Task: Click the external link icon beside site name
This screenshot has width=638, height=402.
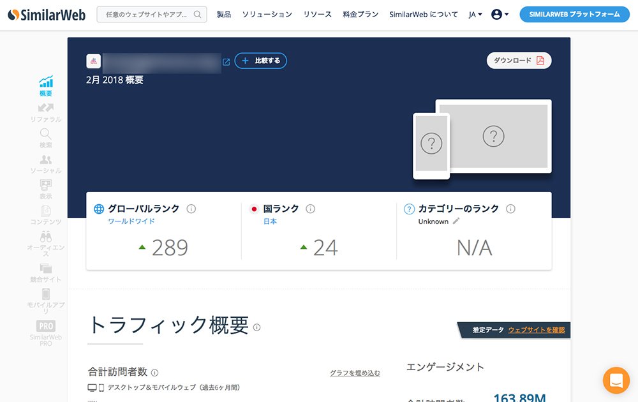Action: [226, 62]
